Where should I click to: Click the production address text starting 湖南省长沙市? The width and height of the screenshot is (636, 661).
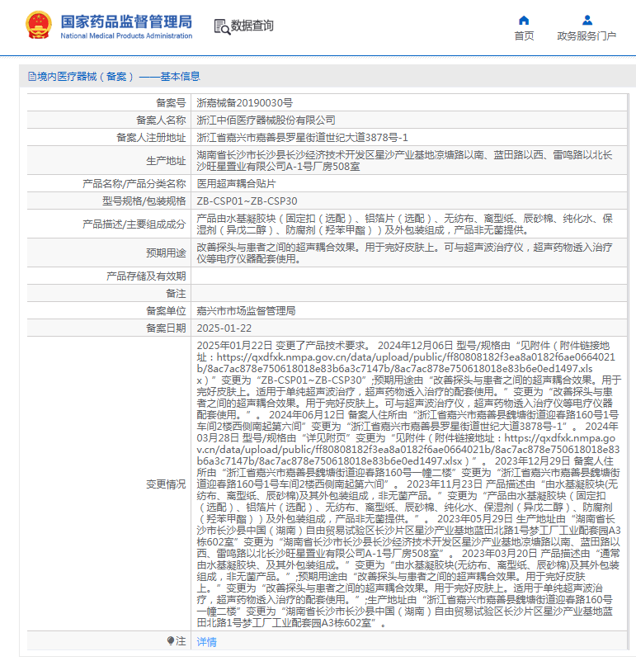404,161
